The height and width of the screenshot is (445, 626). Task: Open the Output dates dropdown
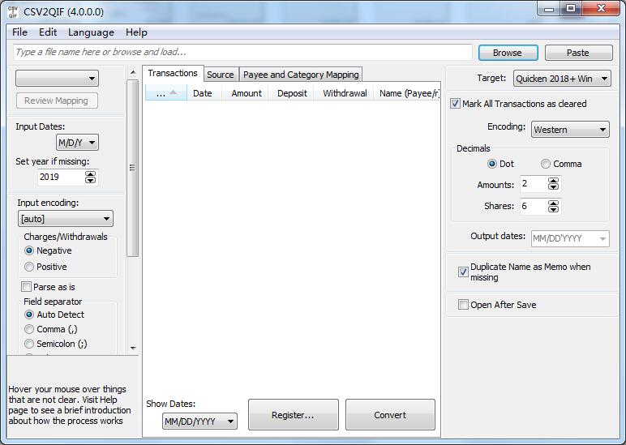click(570, 238)
